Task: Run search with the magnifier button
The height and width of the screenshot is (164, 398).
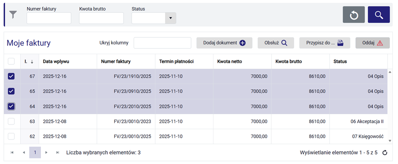Action: pyautogui.click(x=379, y=15)
